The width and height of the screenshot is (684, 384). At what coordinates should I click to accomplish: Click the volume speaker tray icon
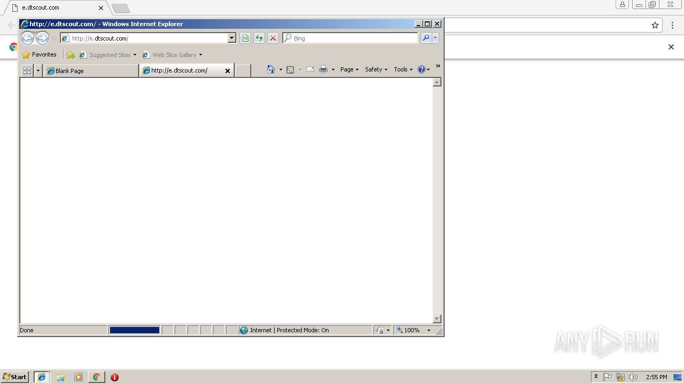633,377
